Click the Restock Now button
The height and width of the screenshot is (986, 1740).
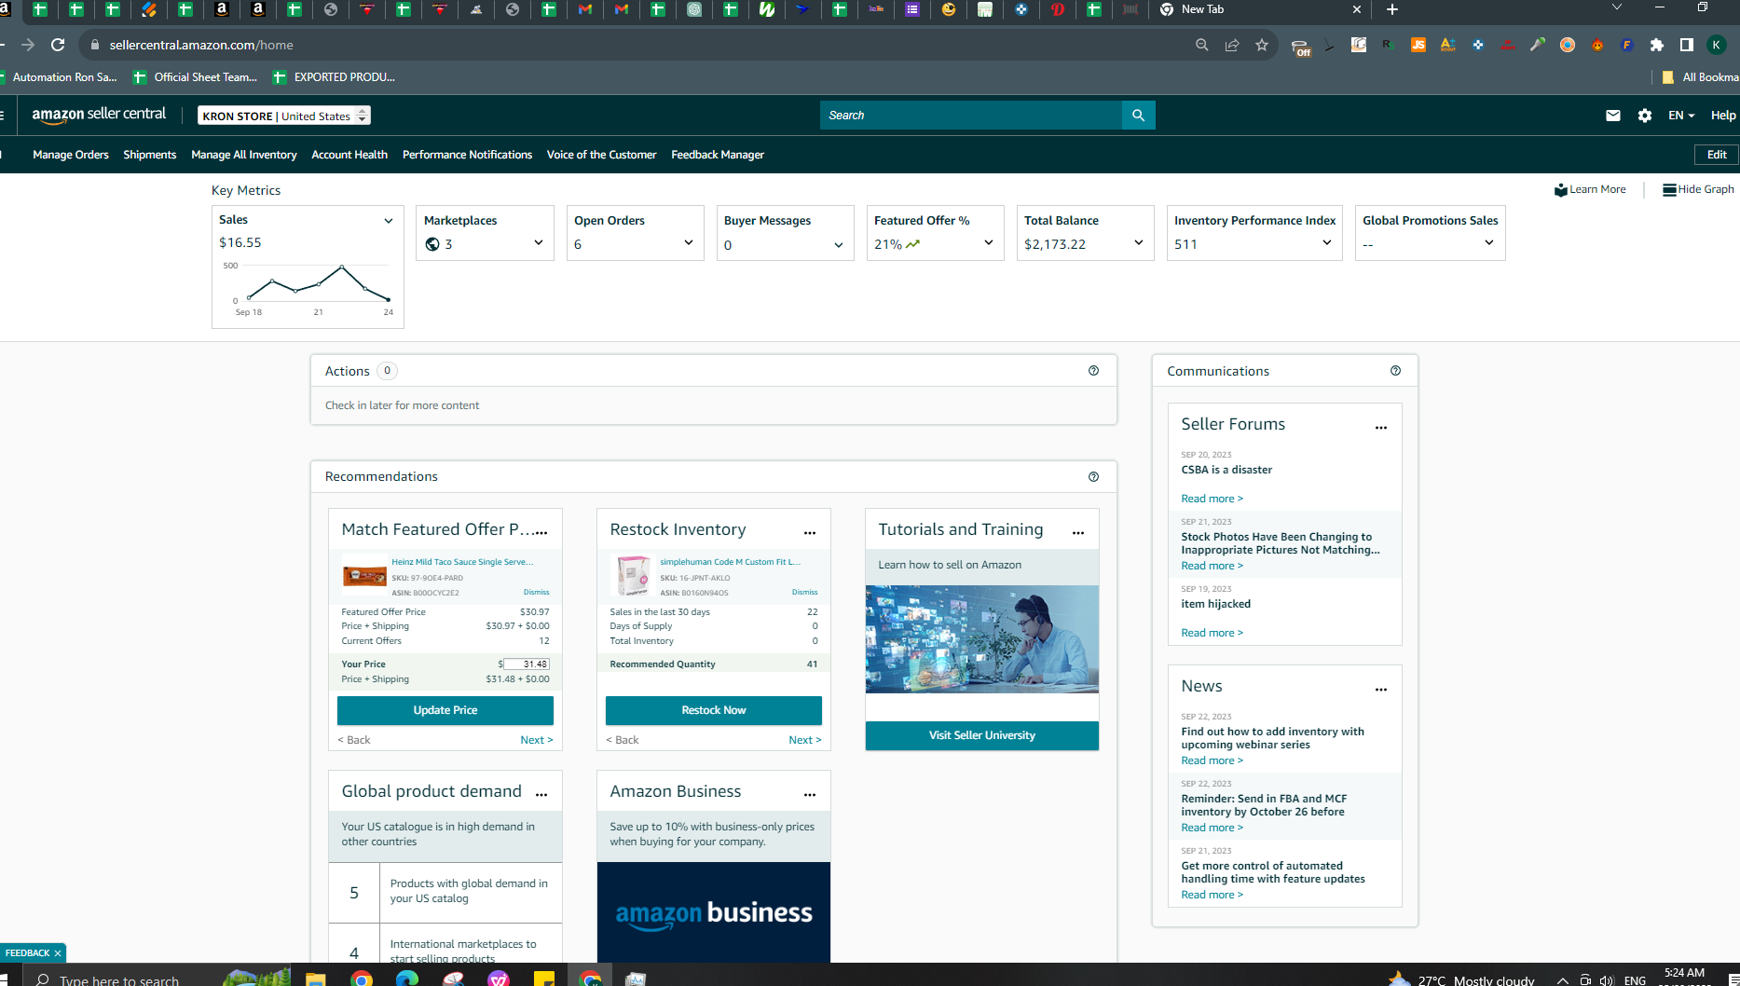[714, 710]
